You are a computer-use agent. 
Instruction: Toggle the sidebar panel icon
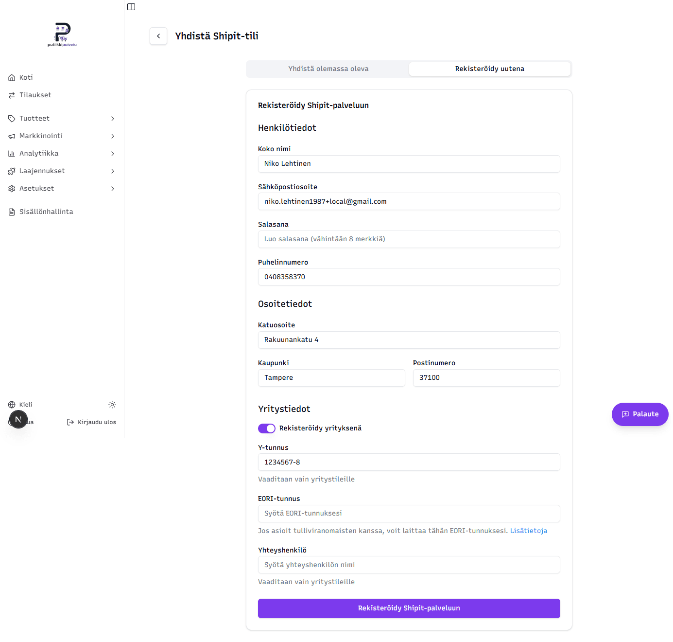[131, 7]
